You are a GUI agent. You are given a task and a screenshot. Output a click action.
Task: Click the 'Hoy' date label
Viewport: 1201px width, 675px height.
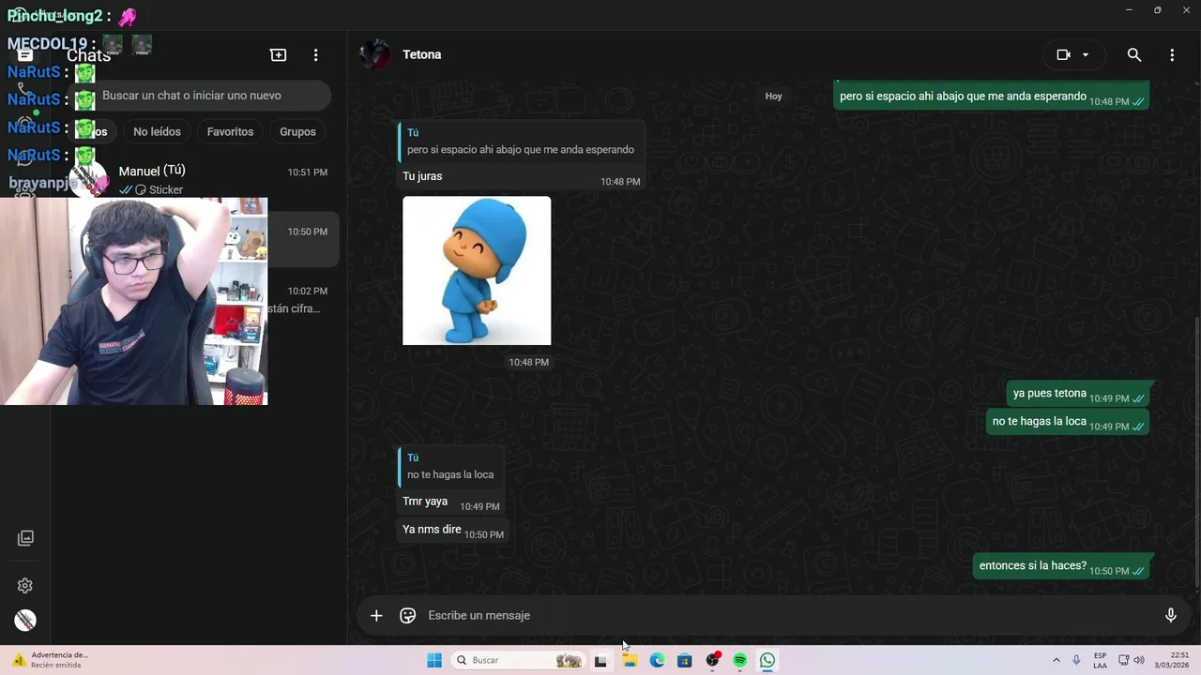[773, 96]
